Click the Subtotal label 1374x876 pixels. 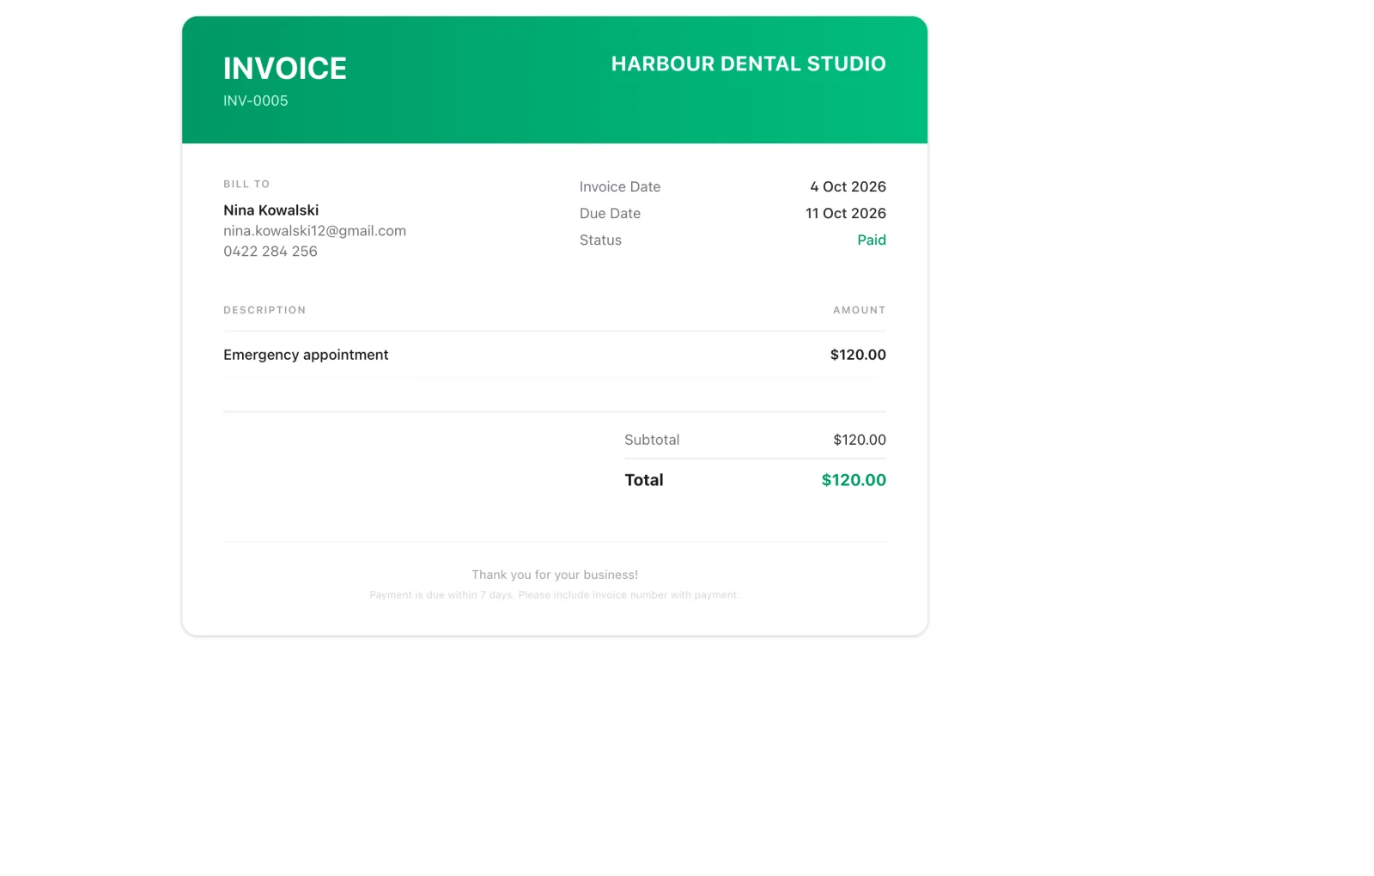(x=652, y=440)
